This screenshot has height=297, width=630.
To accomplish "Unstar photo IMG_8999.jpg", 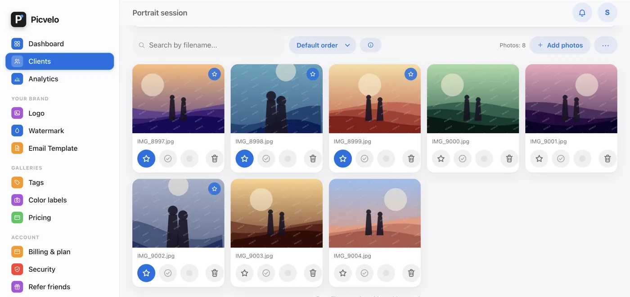I will point(342,158).
